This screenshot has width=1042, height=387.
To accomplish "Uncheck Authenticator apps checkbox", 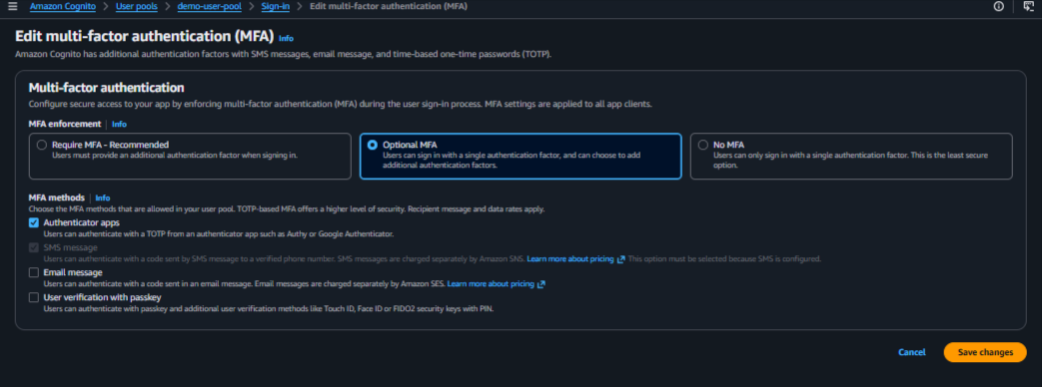I will click(33, 223).
